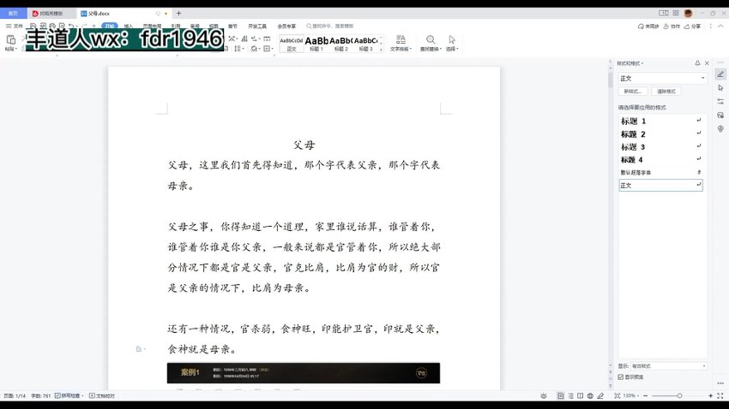
Task: Apply 标题 1 (Heading 1) from the ribbon gallery
Action: [316, 43]
